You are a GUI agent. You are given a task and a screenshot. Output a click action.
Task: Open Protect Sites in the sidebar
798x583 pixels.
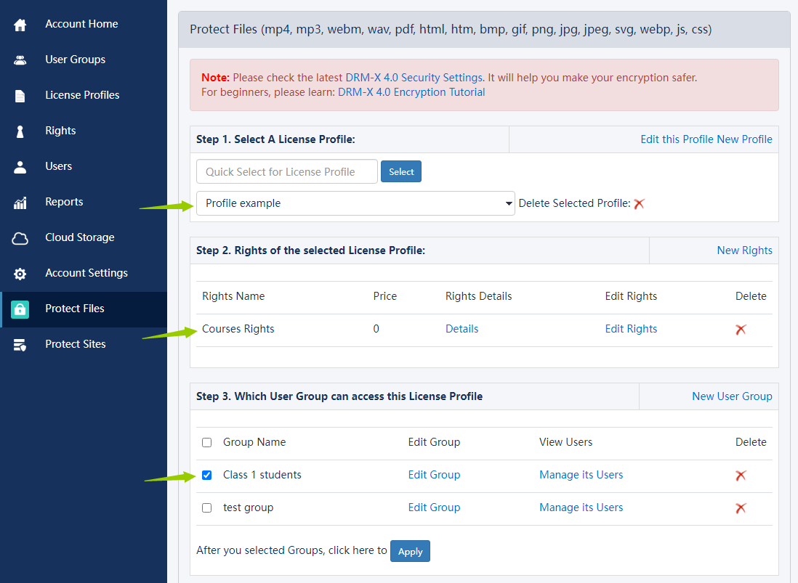click(75, 344)
